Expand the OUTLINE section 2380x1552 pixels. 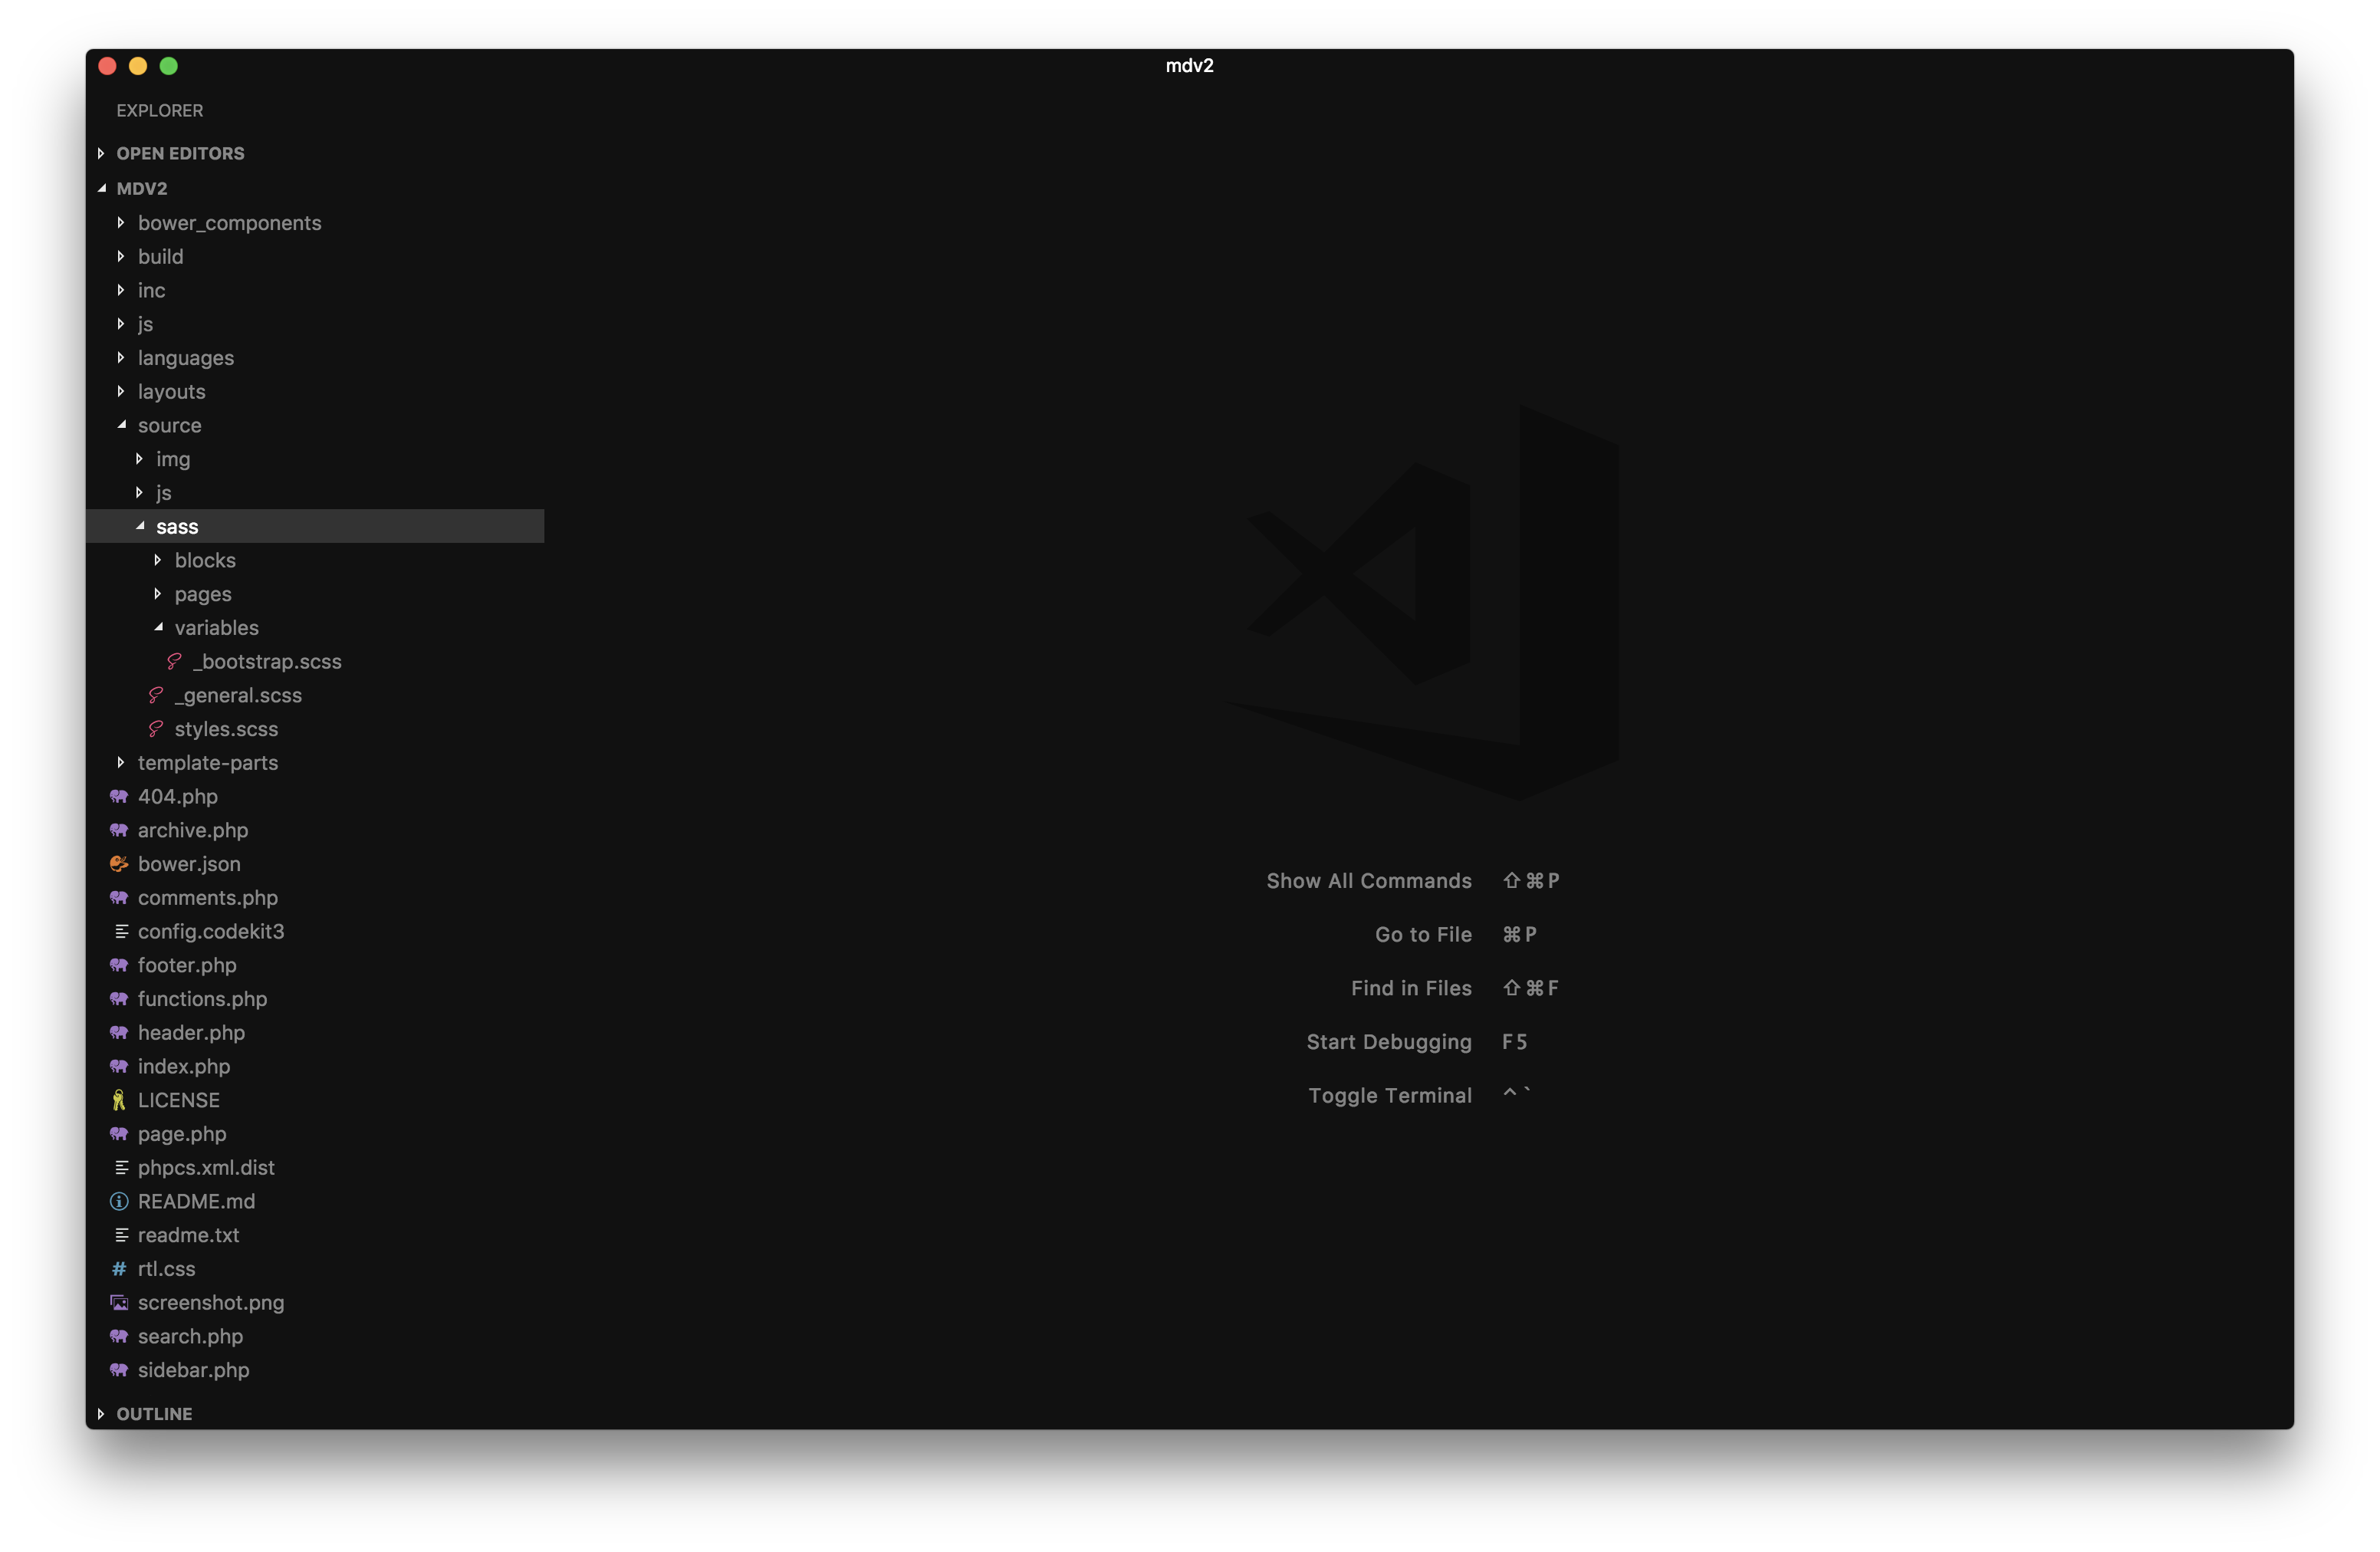[101, 1414]
